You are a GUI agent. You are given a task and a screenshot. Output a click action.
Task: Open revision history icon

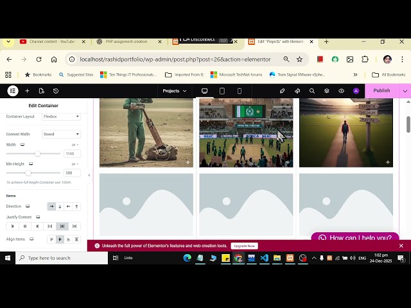click(56, 91)
